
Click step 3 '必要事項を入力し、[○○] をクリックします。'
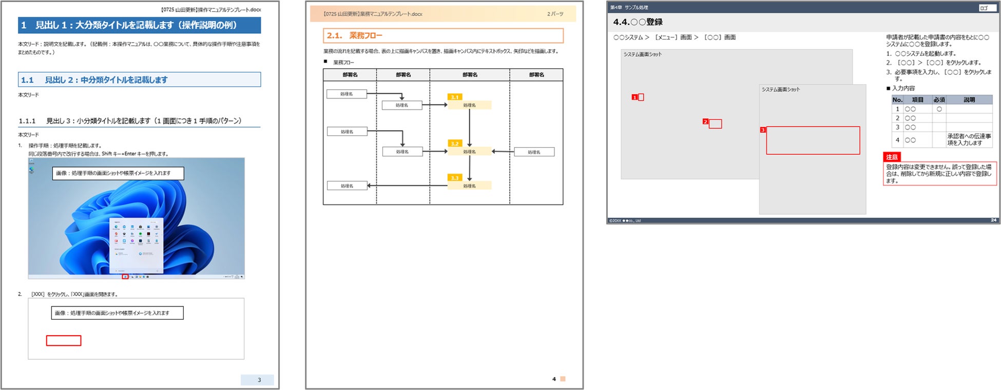click(x=942, y=75)
